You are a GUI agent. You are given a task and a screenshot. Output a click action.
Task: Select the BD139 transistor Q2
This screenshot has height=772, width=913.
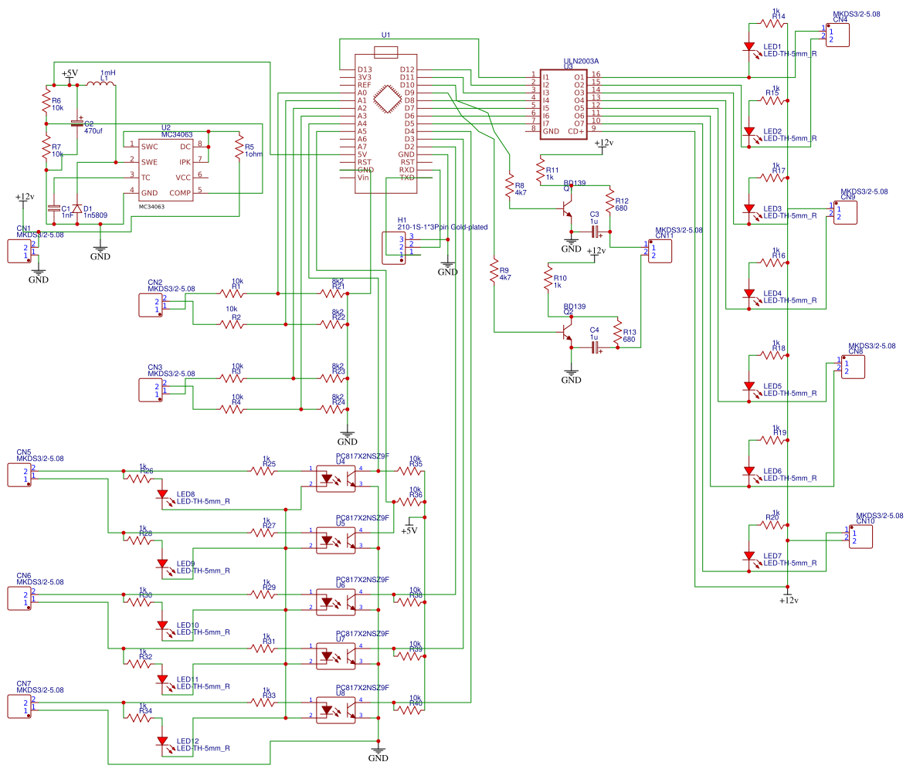click(x=567, y=332)
